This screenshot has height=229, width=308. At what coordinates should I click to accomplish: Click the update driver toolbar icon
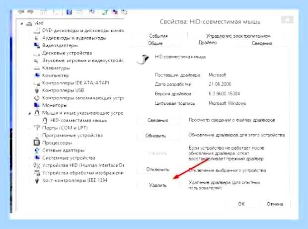tap(105, 12)
